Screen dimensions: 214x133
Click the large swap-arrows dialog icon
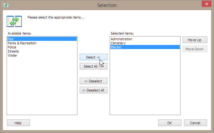14,21
